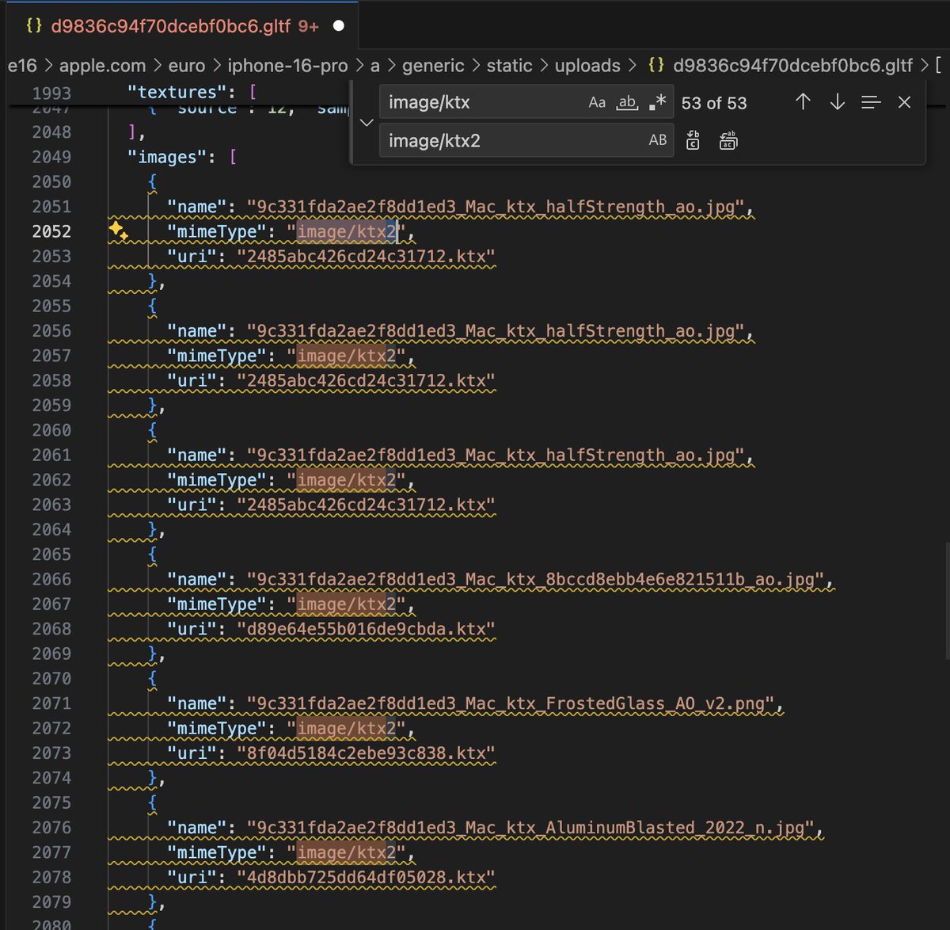
Task: Toggle Match Whole Word option
Action: (x=626, y=102)
